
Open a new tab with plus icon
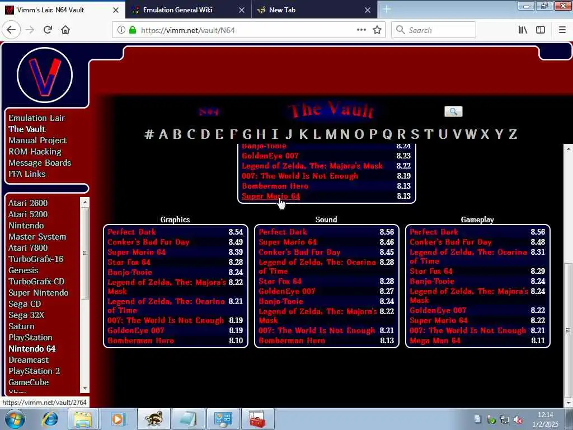click(387, 10)
